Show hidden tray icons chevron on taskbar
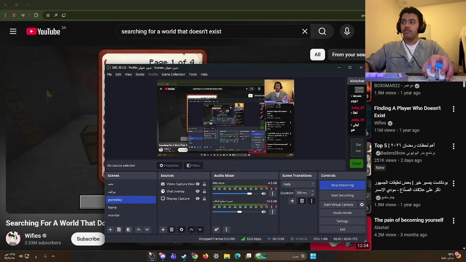 [x=53, y=256]
